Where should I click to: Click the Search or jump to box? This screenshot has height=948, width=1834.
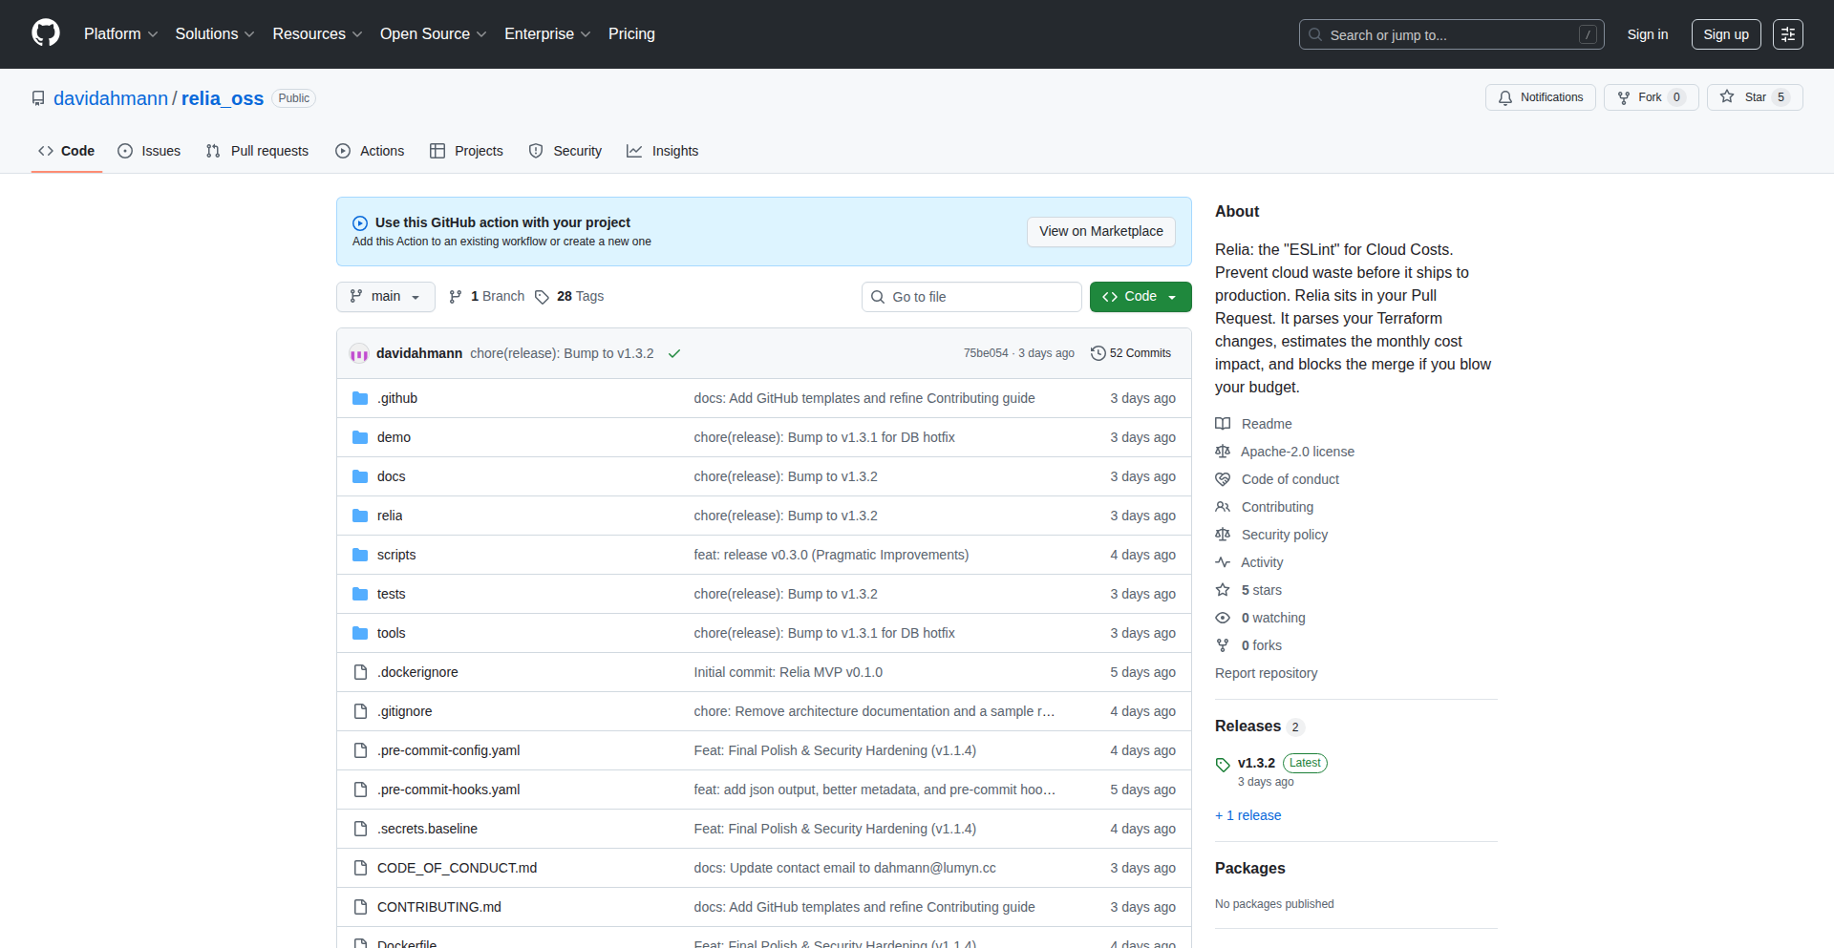(x=1450, y=34)
